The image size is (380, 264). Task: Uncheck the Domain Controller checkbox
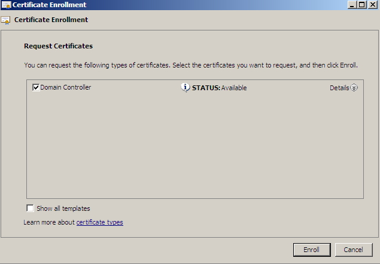(36, 88)
